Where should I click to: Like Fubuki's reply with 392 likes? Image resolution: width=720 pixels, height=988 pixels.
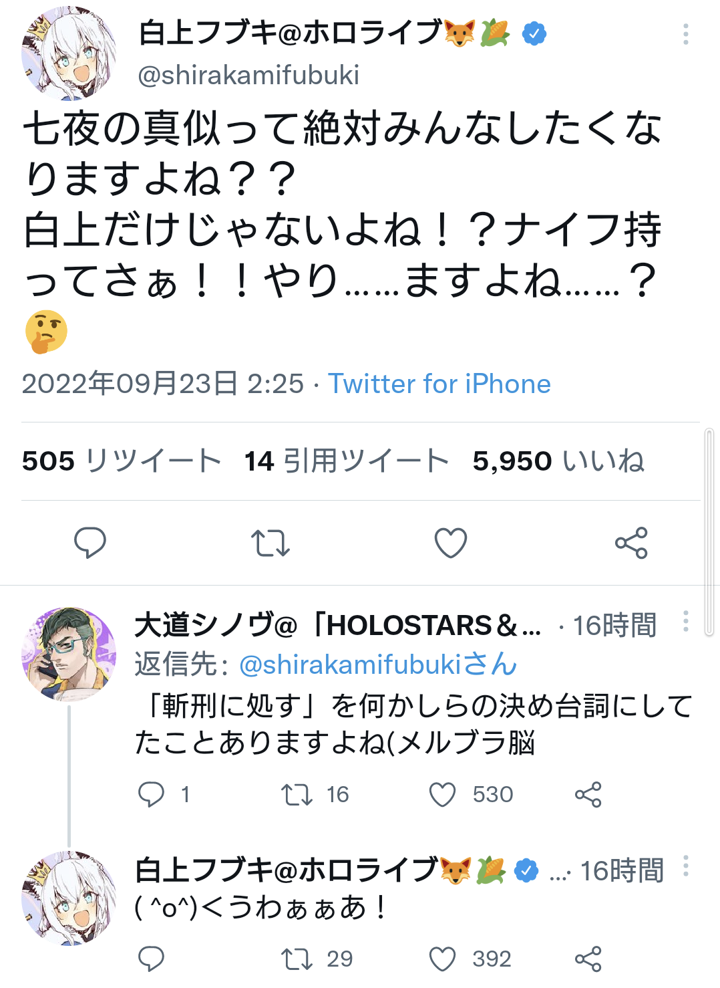[x=442, y=959]
